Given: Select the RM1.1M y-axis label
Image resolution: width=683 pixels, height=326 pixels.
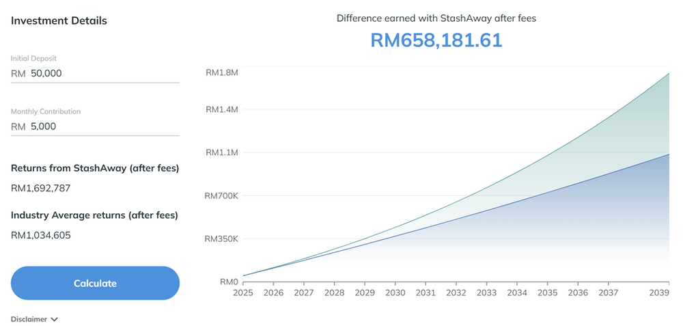Looking at the screenshot, I should (x=222, y=152).
